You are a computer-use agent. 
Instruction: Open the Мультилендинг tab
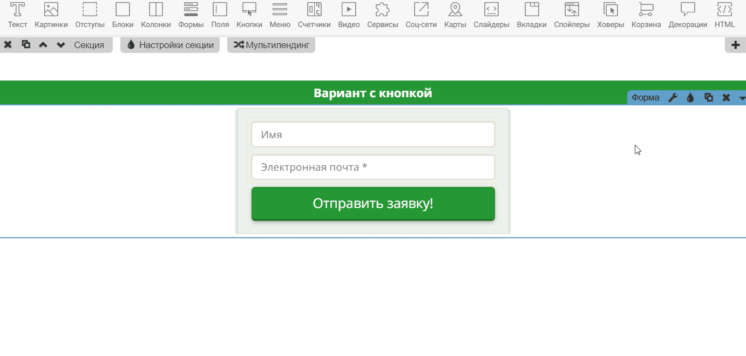coord(271,45)
